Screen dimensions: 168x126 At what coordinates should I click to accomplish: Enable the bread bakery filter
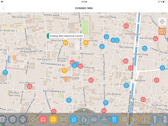pos(104,119)
